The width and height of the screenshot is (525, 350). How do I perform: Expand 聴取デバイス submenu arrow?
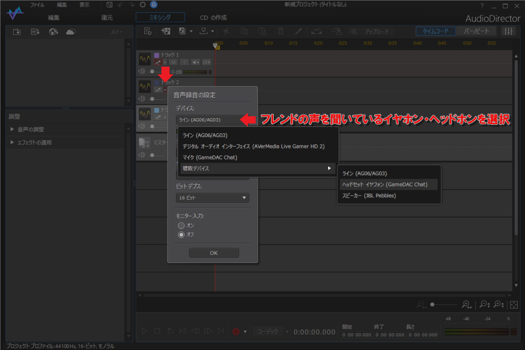click(329, 168)
